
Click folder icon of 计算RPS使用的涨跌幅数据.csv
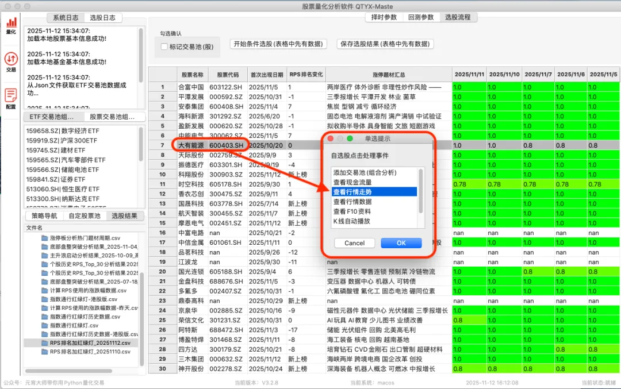[x=45, y=290]
